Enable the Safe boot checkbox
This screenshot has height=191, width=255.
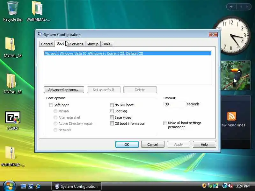click(x=51, y=105)
